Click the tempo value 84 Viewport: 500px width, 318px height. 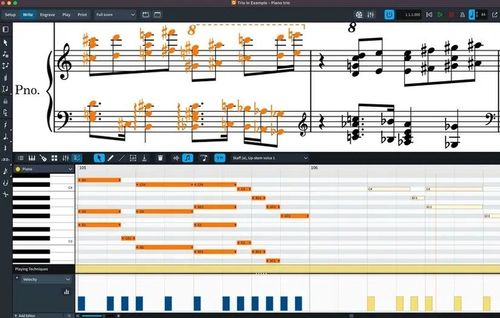(x=483, y=14)
